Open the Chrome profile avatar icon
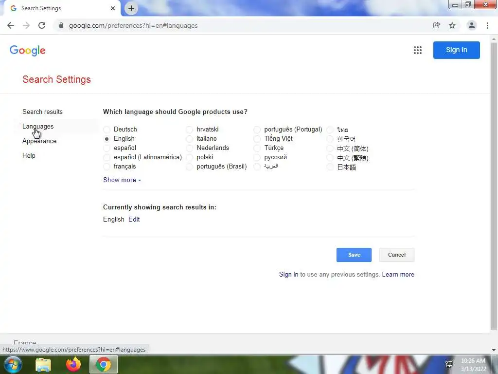498x374 pixels. pyautogui.click(x=472, y=25)
